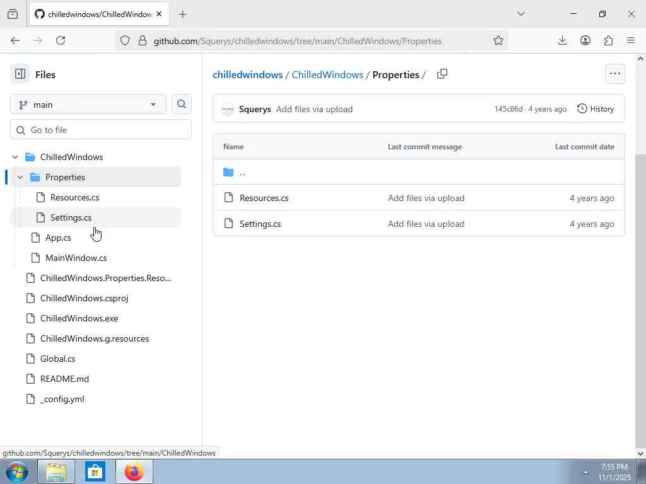Click the scrollbar down arrow
Screen dimensions: 646x484
(640, 453)
